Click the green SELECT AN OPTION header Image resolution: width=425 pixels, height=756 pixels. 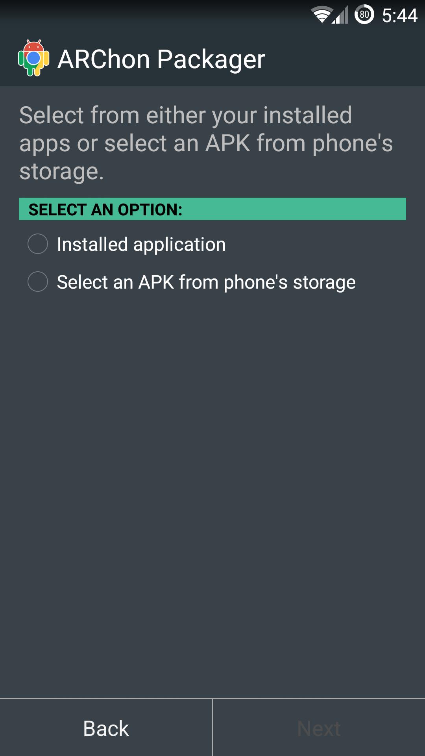(x=213, y=209)
